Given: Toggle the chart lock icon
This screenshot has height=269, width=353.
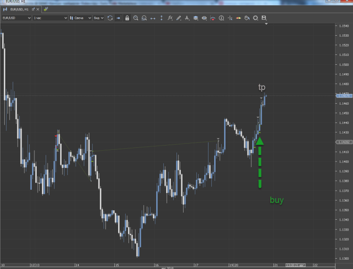Looking at the screenshot, I should (127, 18).
